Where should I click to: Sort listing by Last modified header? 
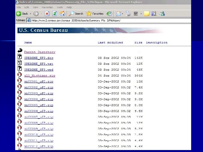pyautogui.click(x=110, y=43)
